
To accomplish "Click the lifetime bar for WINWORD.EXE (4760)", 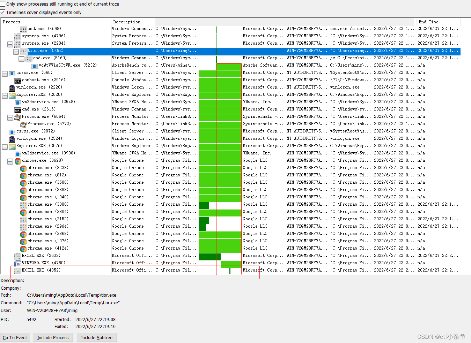I will (x=231, y=264).
